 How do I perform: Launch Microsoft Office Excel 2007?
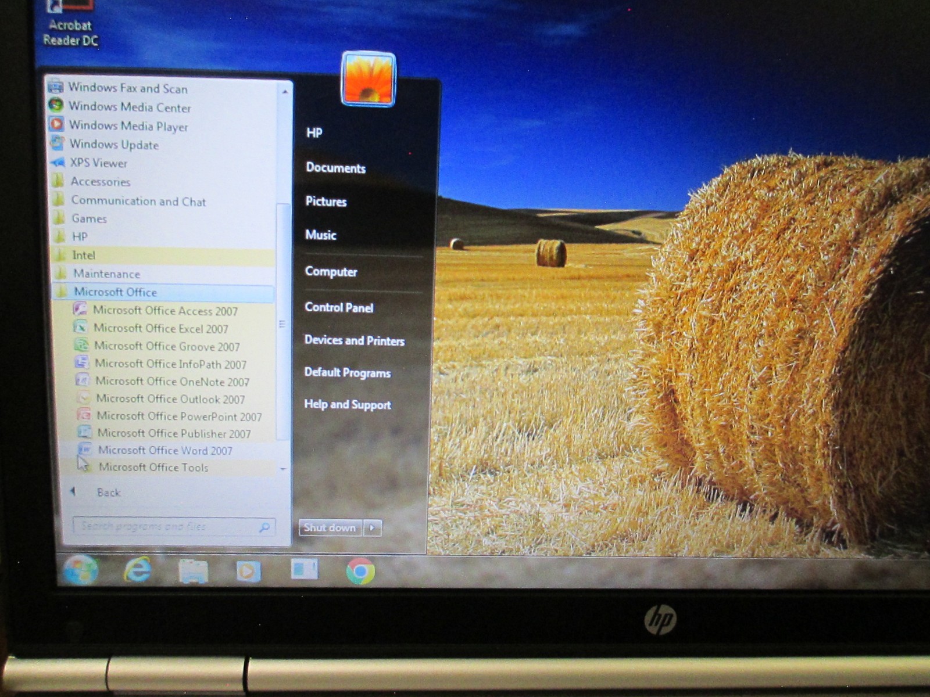pos(152,328)
